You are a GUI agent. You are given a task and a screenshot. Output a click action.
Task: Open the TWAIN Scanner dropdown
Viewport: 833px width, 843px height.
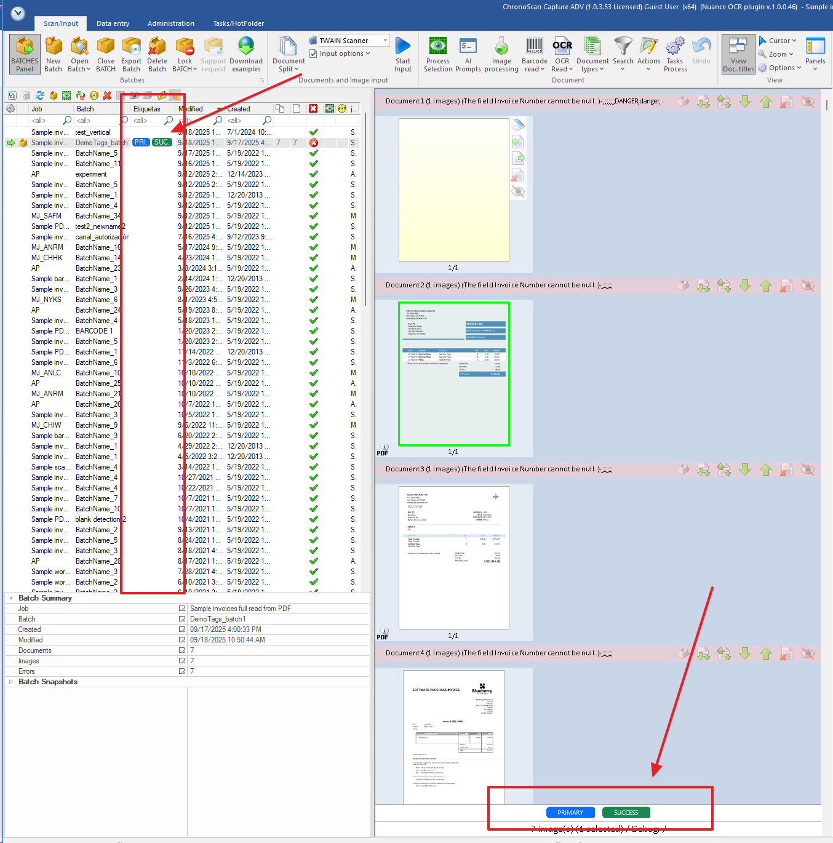pos(386,41)
